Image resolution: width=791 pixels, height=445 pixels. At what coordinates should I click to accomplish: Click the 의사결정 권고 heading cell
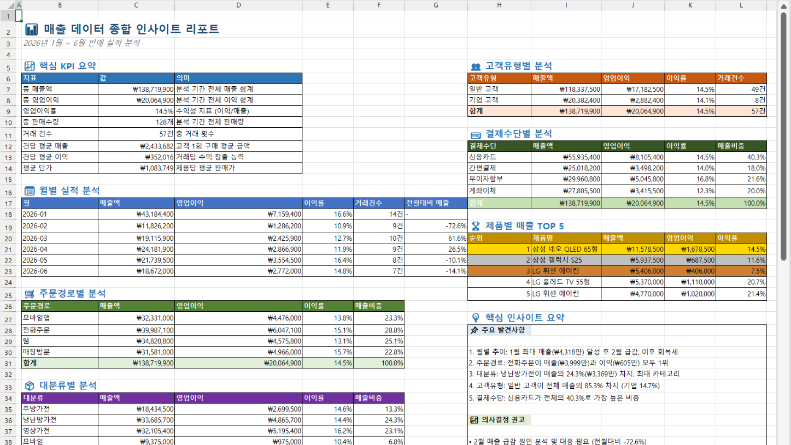500,420
